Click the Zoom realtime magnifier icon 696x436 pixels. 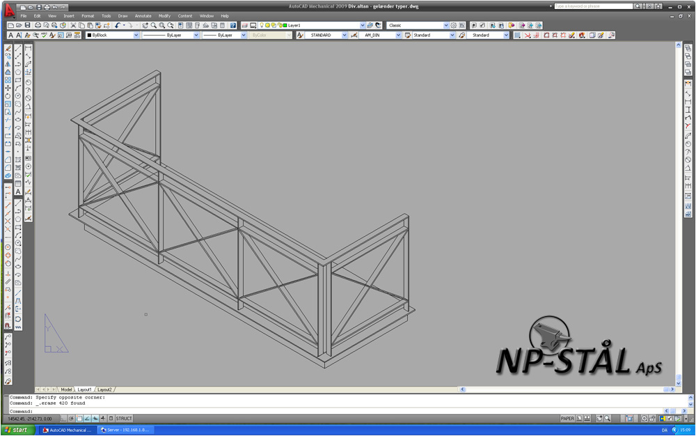pos(154,25)
